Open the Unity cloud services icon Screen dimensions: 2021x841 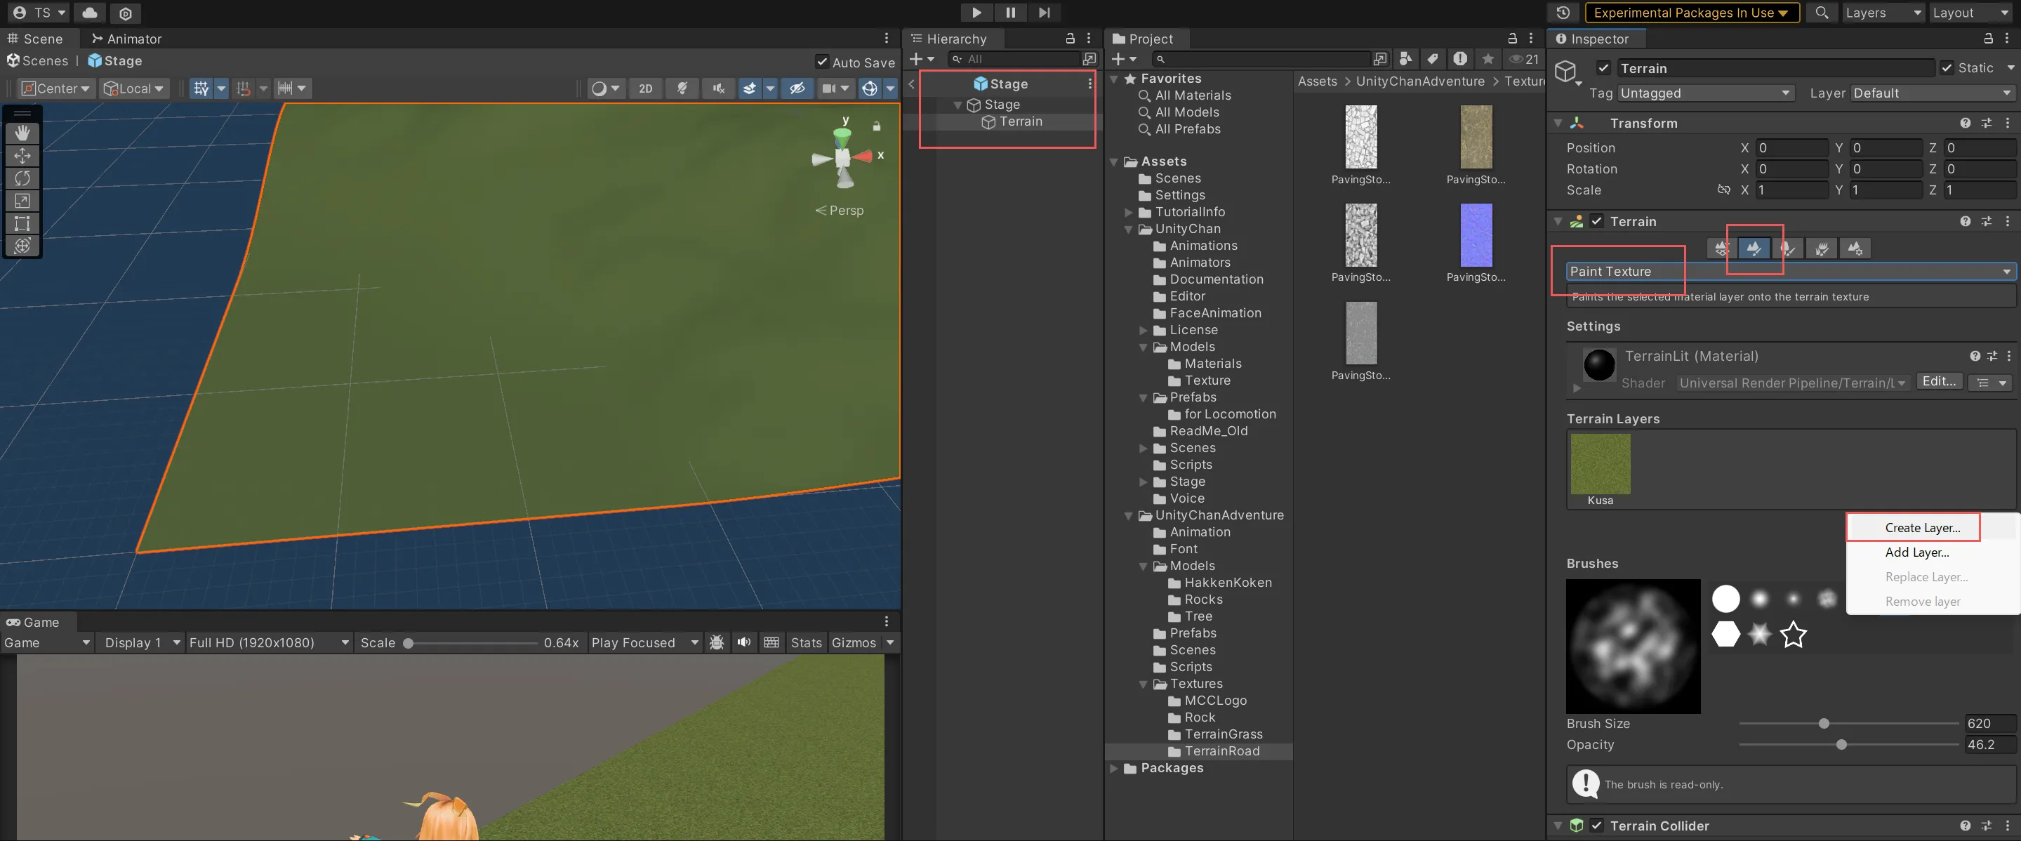(91, 13)
